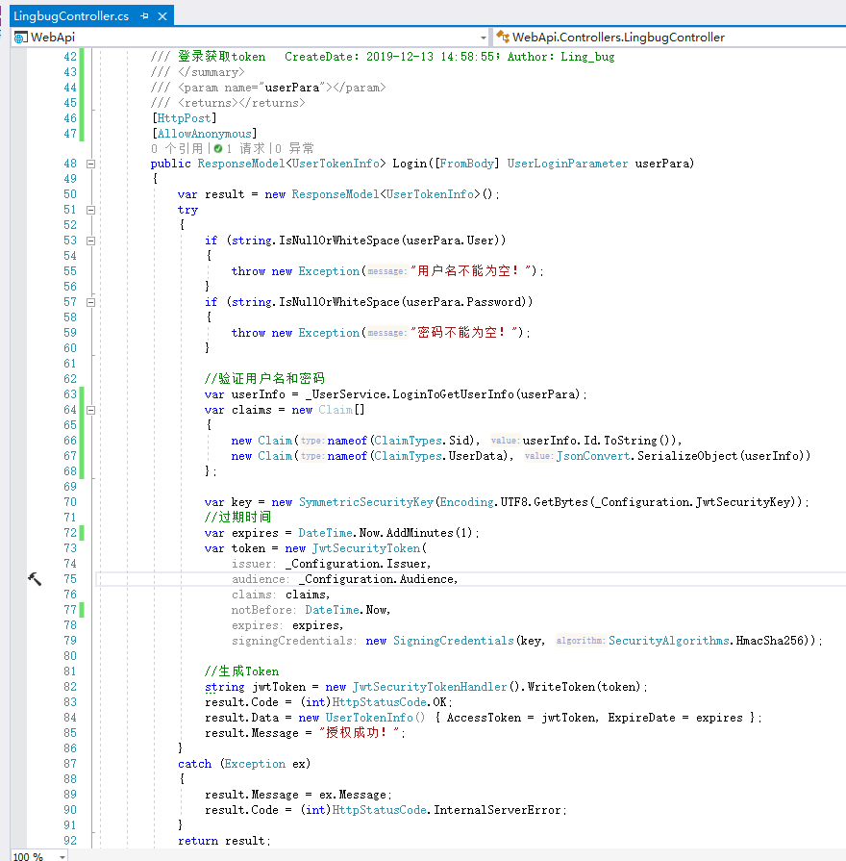
Task: Open the 100 % zoom dropdown
Action: (62, 856)
